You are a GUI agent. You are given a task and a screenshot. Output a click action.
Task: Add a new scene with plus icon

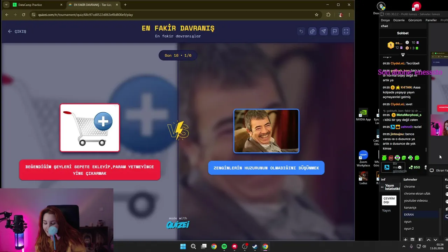click(x=405, y=240)
